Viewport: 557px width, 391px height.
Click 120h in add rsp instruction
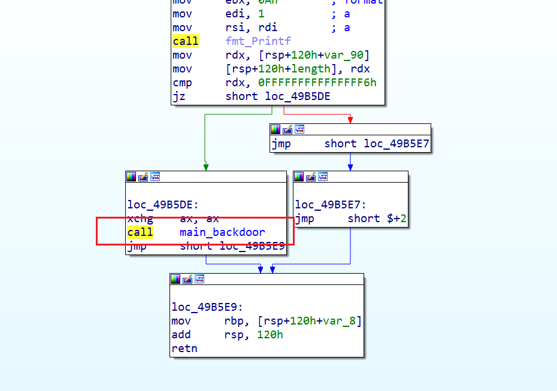coord(270,335)
